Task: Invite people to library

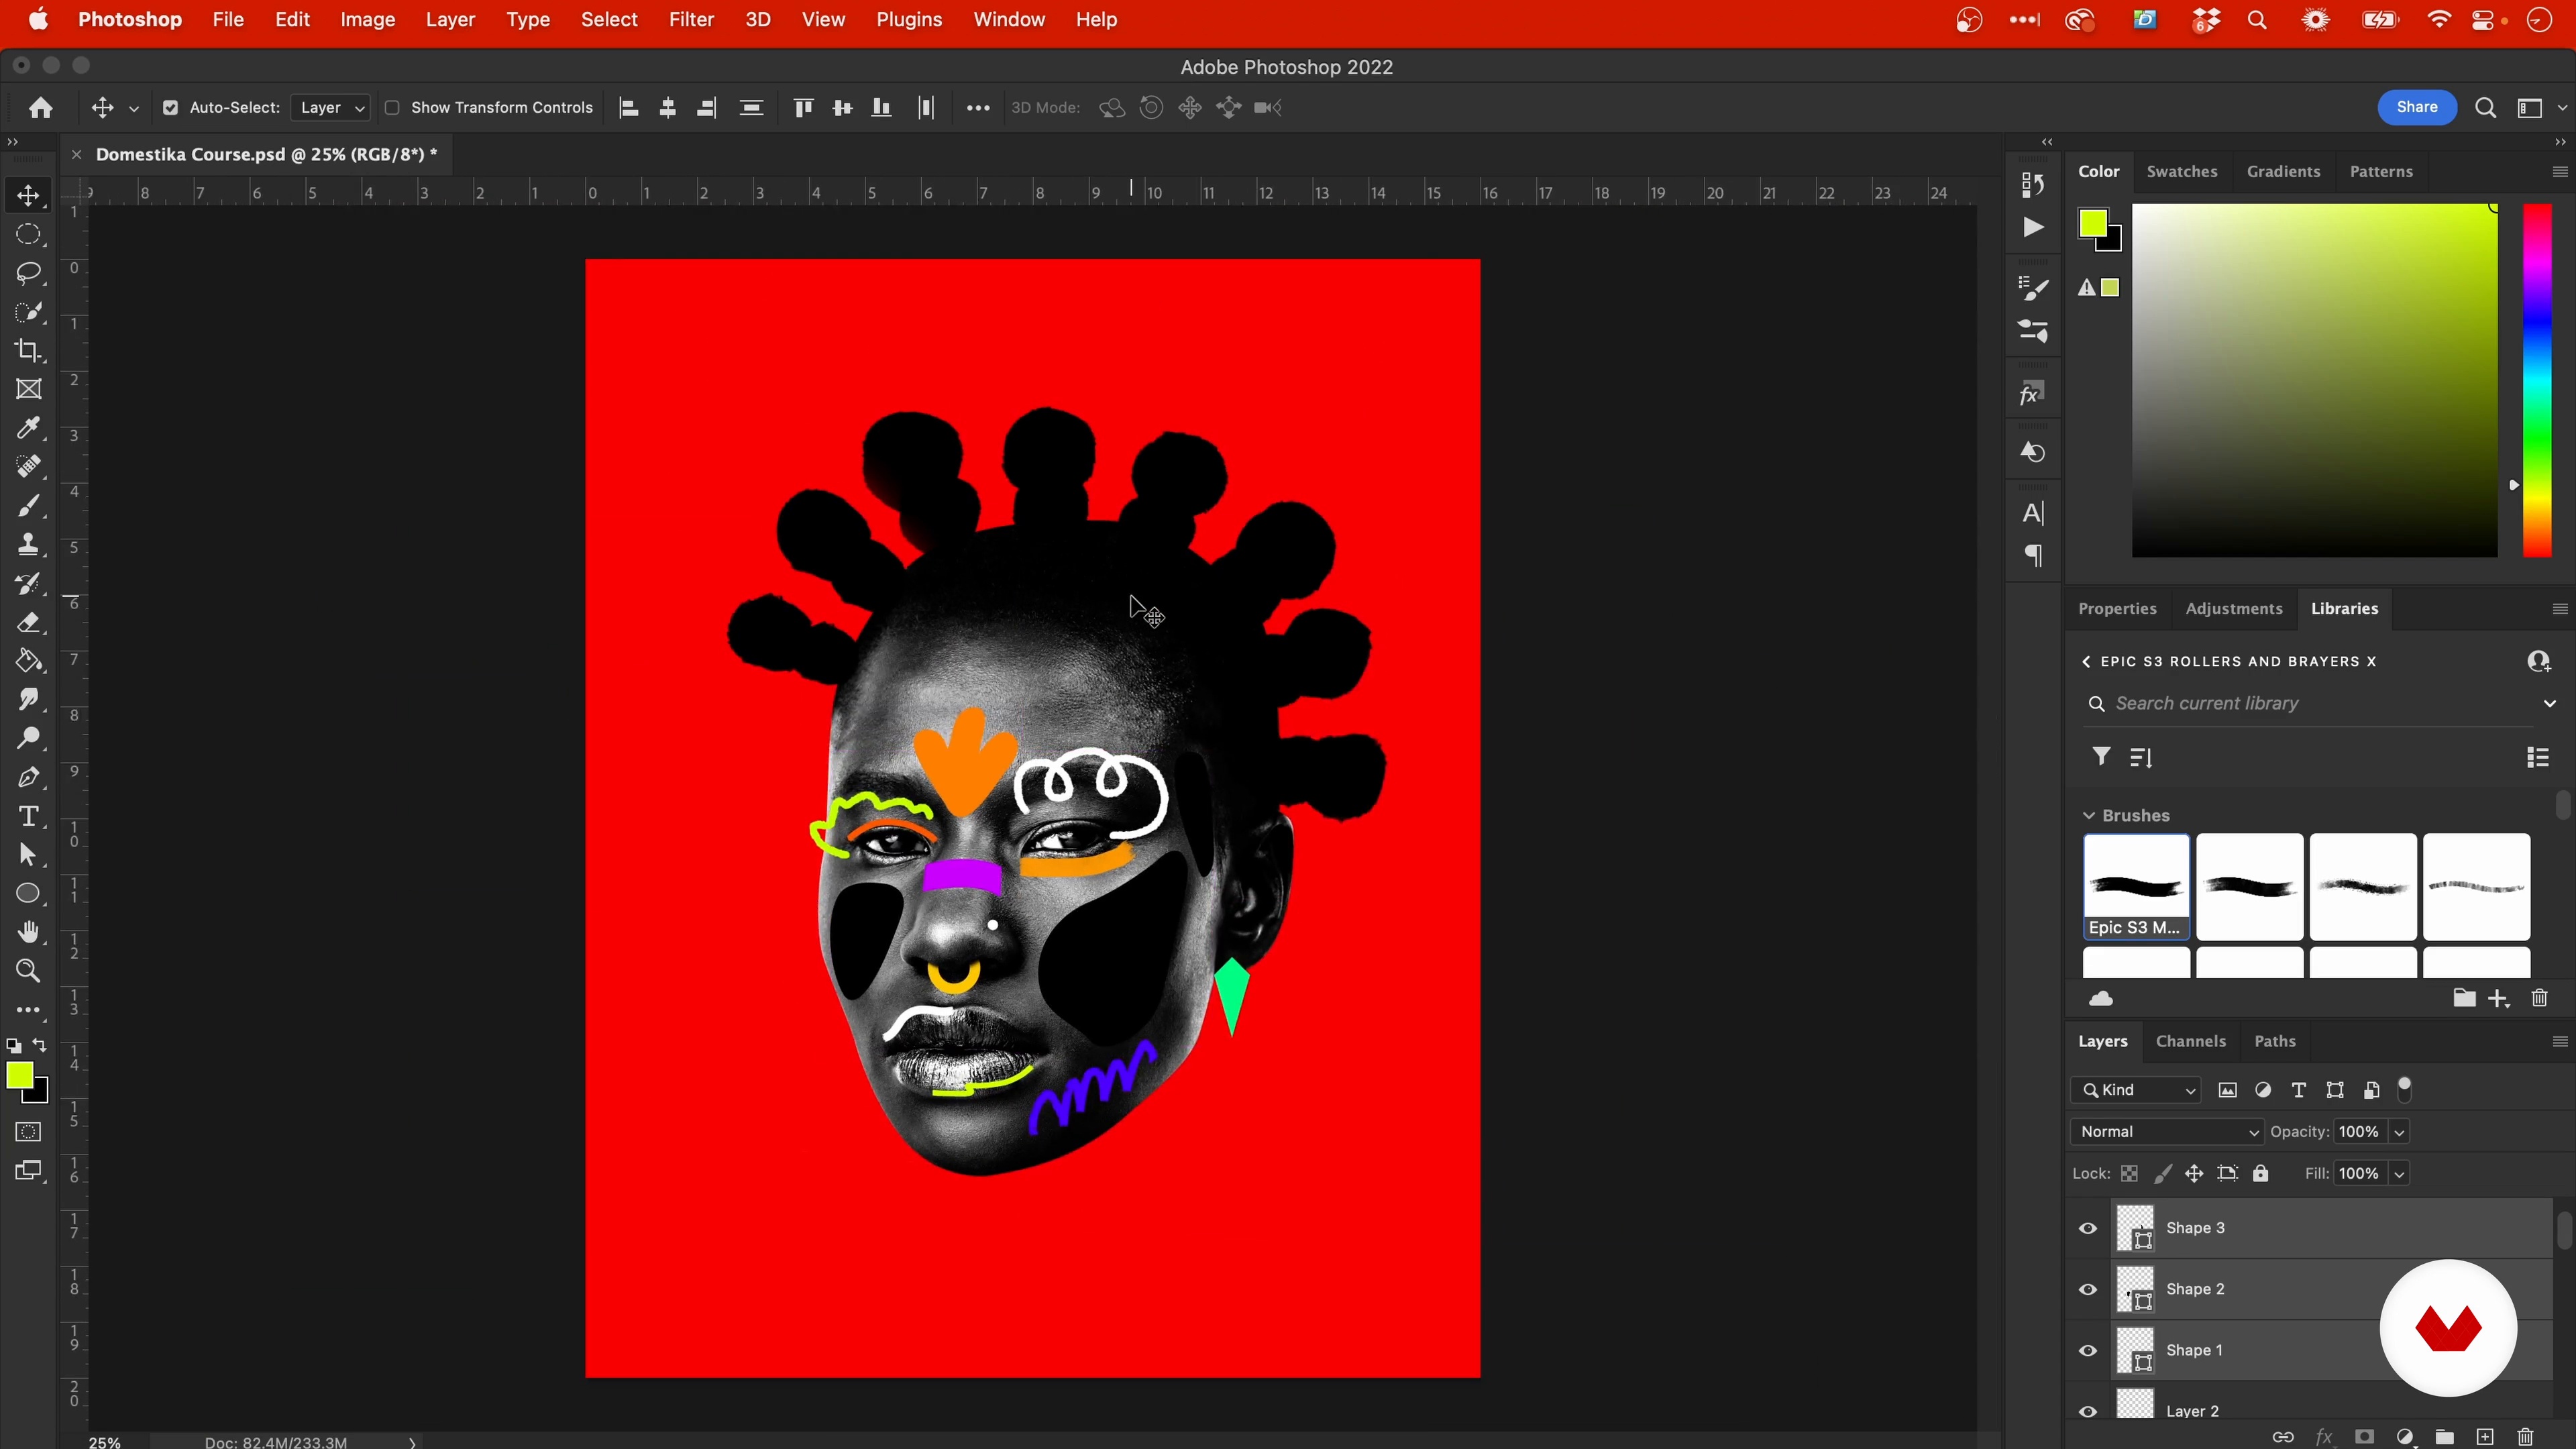Action: (x=2538, y=661)
